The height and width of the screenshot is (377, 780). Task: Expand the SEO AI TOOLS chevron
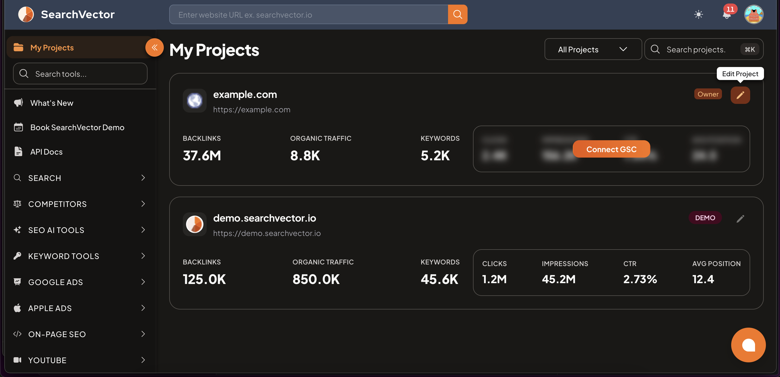(143, 229)
